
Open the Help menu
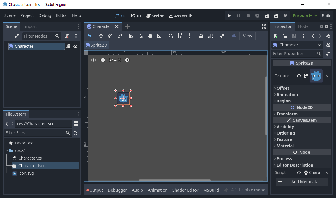click(x=77, y=15)
